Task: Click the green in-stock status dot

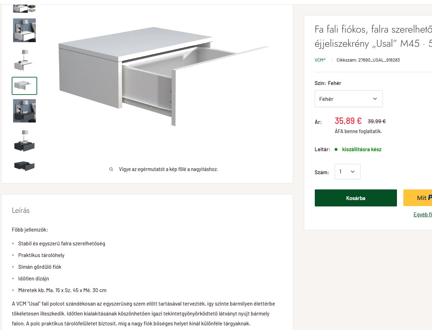Action: click(336, 149)
